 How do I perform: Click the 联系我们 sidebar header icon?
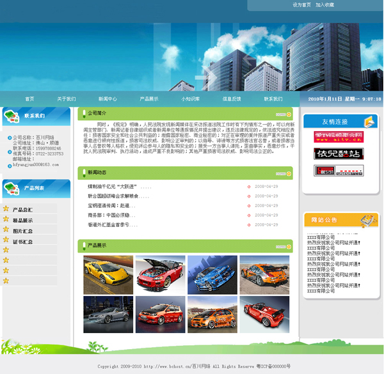(x=12, y=116)
